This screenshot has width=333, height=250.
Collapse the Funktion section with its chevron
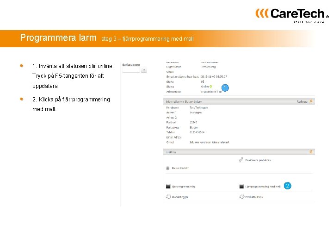click(311, 152)
